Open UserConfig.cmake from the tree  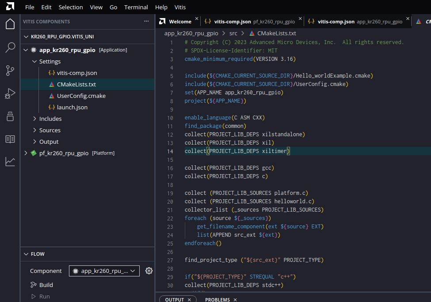(81, 96)
